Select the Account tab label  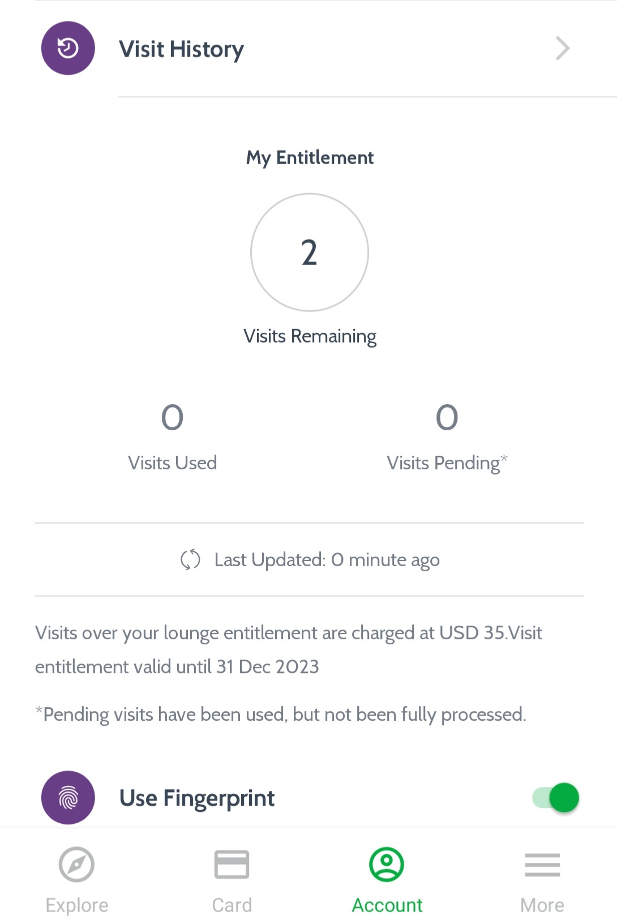387,905
